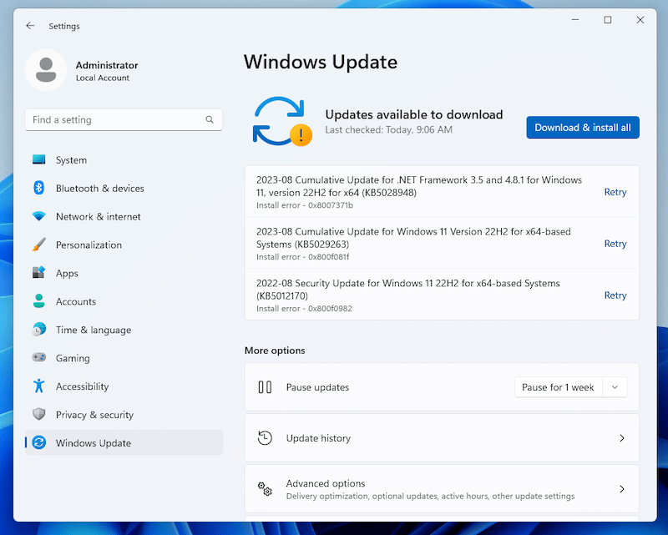Open Update history chevron
668x535 pixels.
(621, 438)
